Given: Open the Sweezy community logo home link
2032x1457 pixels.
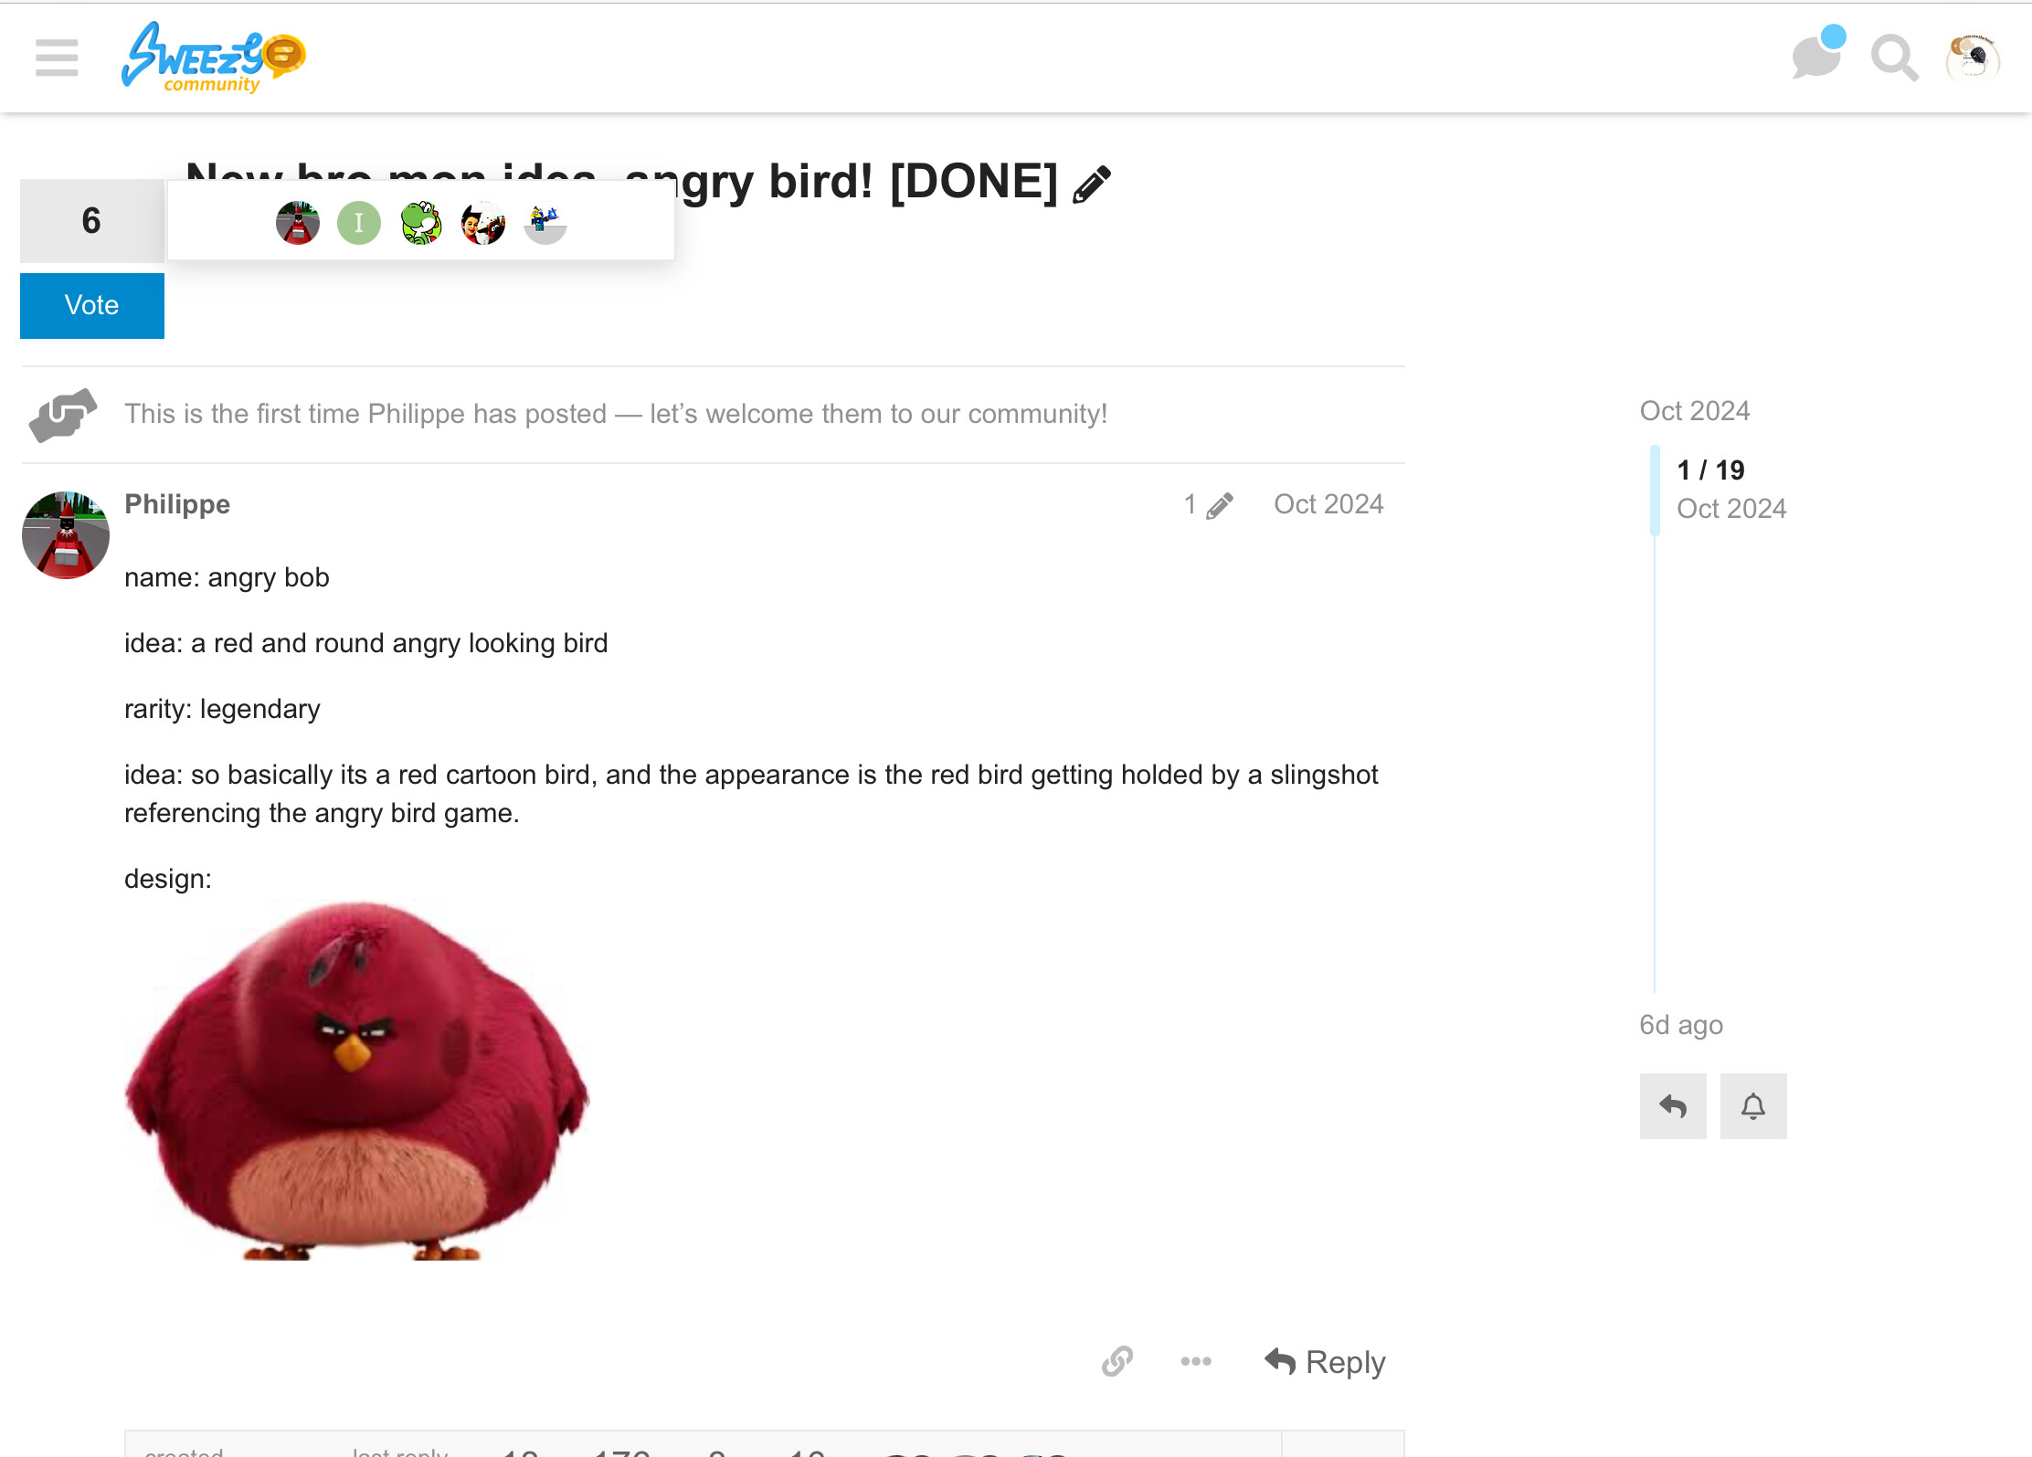Looking at the screenshot, I should pos(215,58).
